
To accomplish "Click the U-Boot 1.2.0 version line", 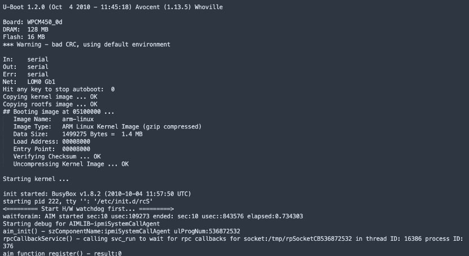I will click(x=113, y=7).
